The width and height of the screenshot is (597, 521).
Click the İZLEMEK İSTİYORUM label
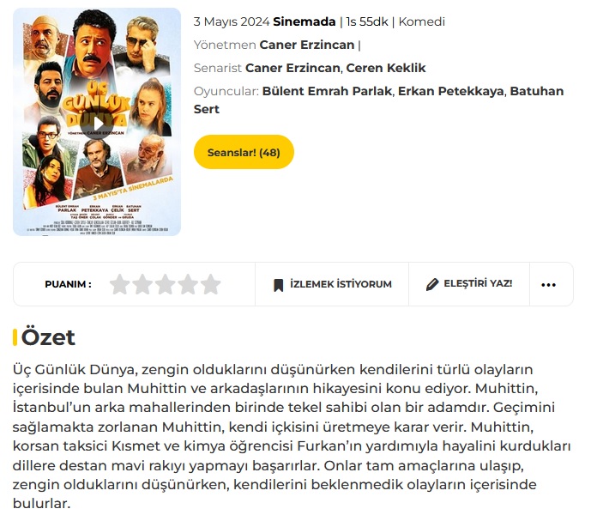tap(341, 284)
